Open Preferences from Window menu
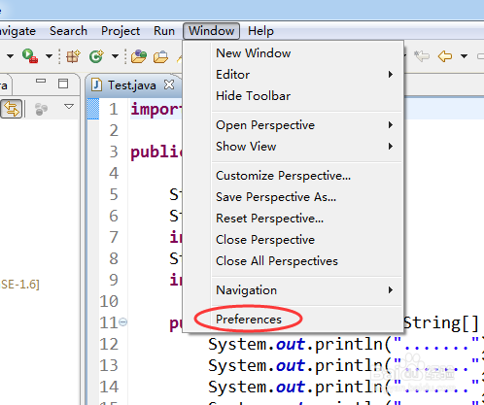The image size is (484, 405). (293, 320)
